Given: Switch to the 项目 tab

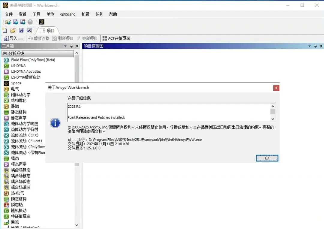Looking at the screenshot, I should tap(47, 31).
